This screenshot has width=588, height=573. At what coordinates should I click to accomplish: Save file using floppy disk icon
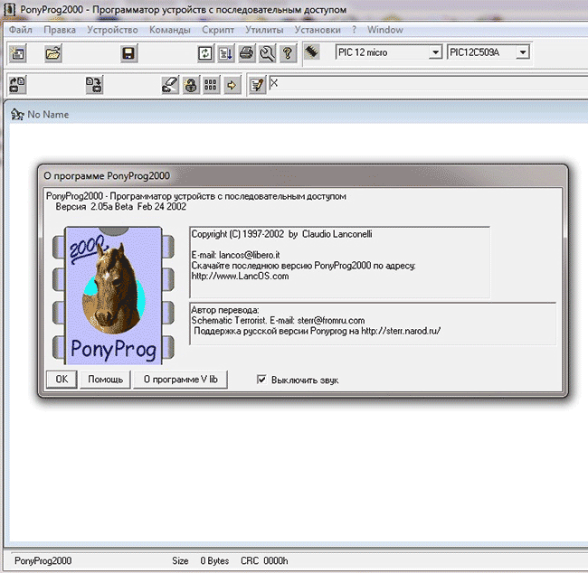[128, 53]
